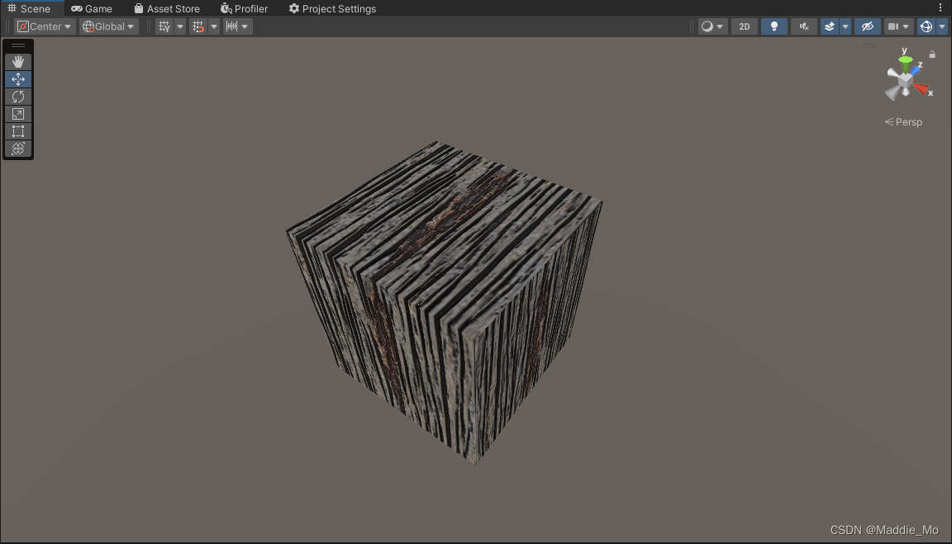
Task: Toggle 2D view mode
Action: point(745,26)
